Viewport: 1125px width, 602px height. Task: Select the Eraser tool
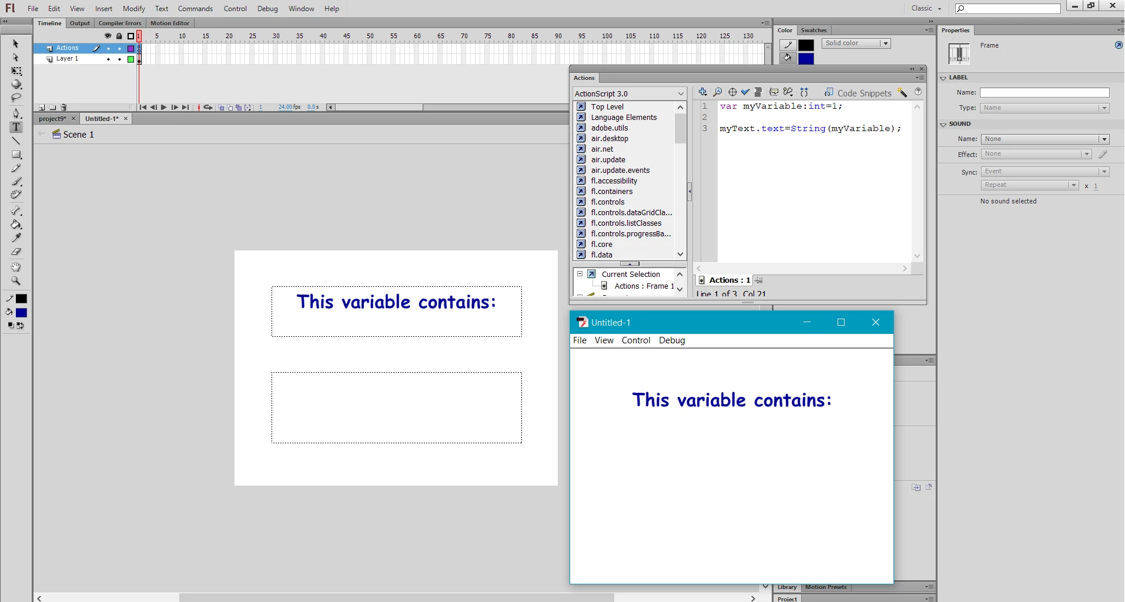tap(16, 252)
